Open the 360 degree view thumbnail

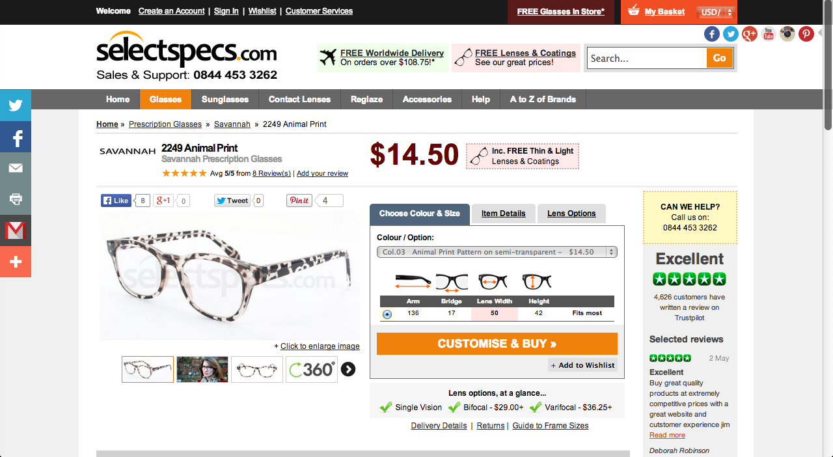[312, 369]
